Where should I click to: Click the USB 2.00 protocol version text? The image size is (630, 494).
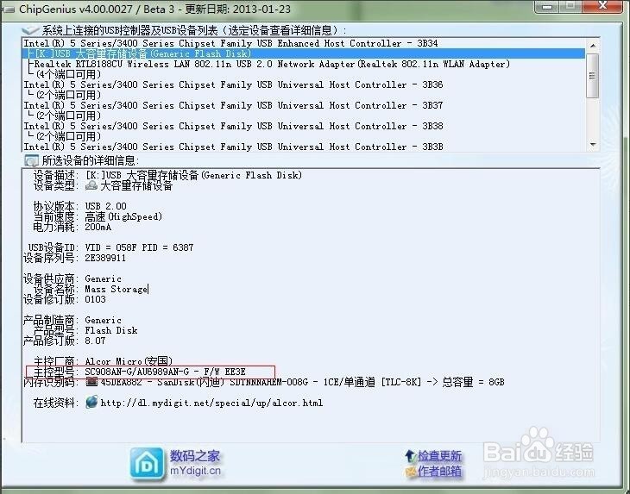tap(105, 206)
